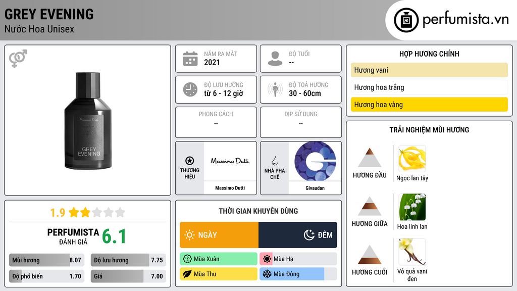This screenshot has width=517, height=291.
Task: Choose the Mùa Thu season bar
Action: click(219, 274)
